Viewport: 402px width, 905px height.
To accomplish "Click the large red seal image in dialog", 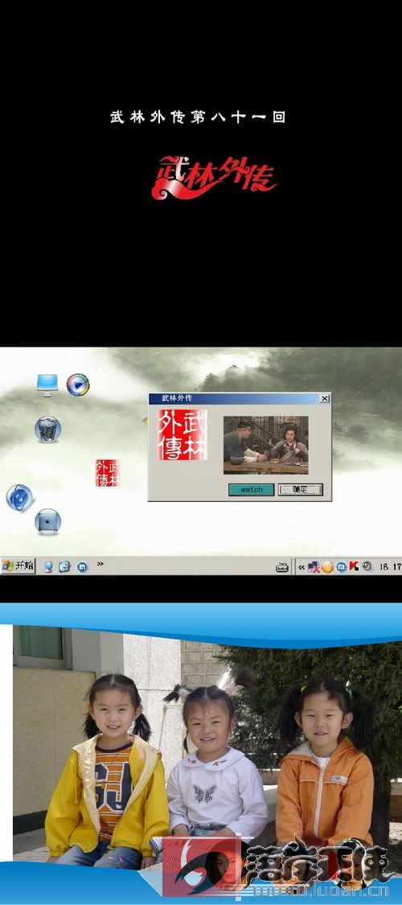I will [x=183, y=435].
